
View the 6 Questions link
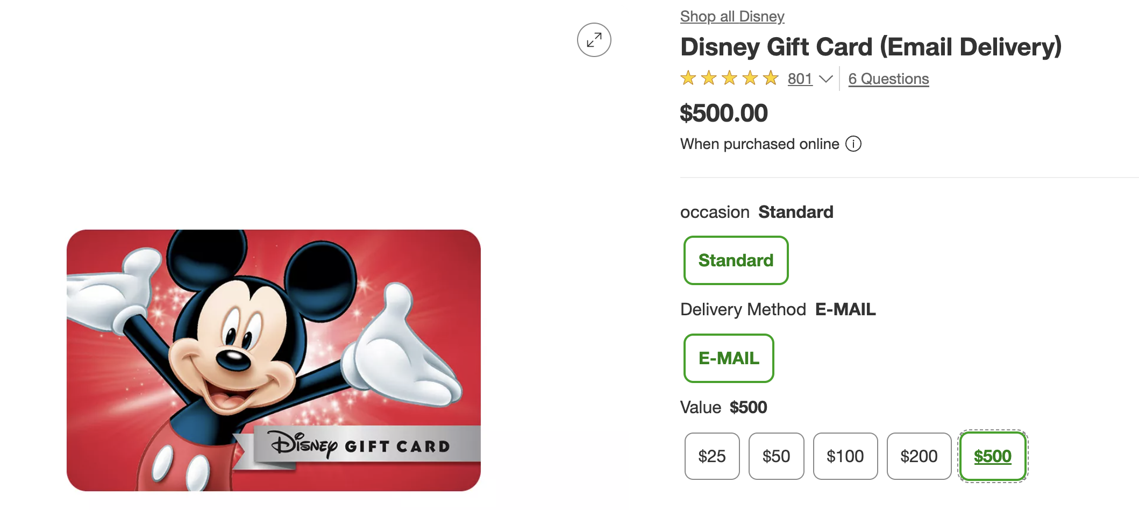[x=888, y=79]
